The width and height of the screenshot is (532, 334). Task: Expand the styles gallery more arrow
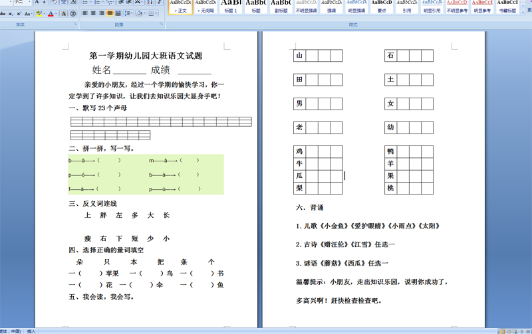(523, 11)
